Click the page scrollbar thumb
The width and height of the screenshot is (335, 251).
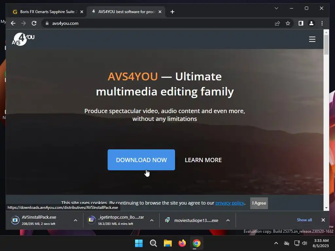pos(326,44)
